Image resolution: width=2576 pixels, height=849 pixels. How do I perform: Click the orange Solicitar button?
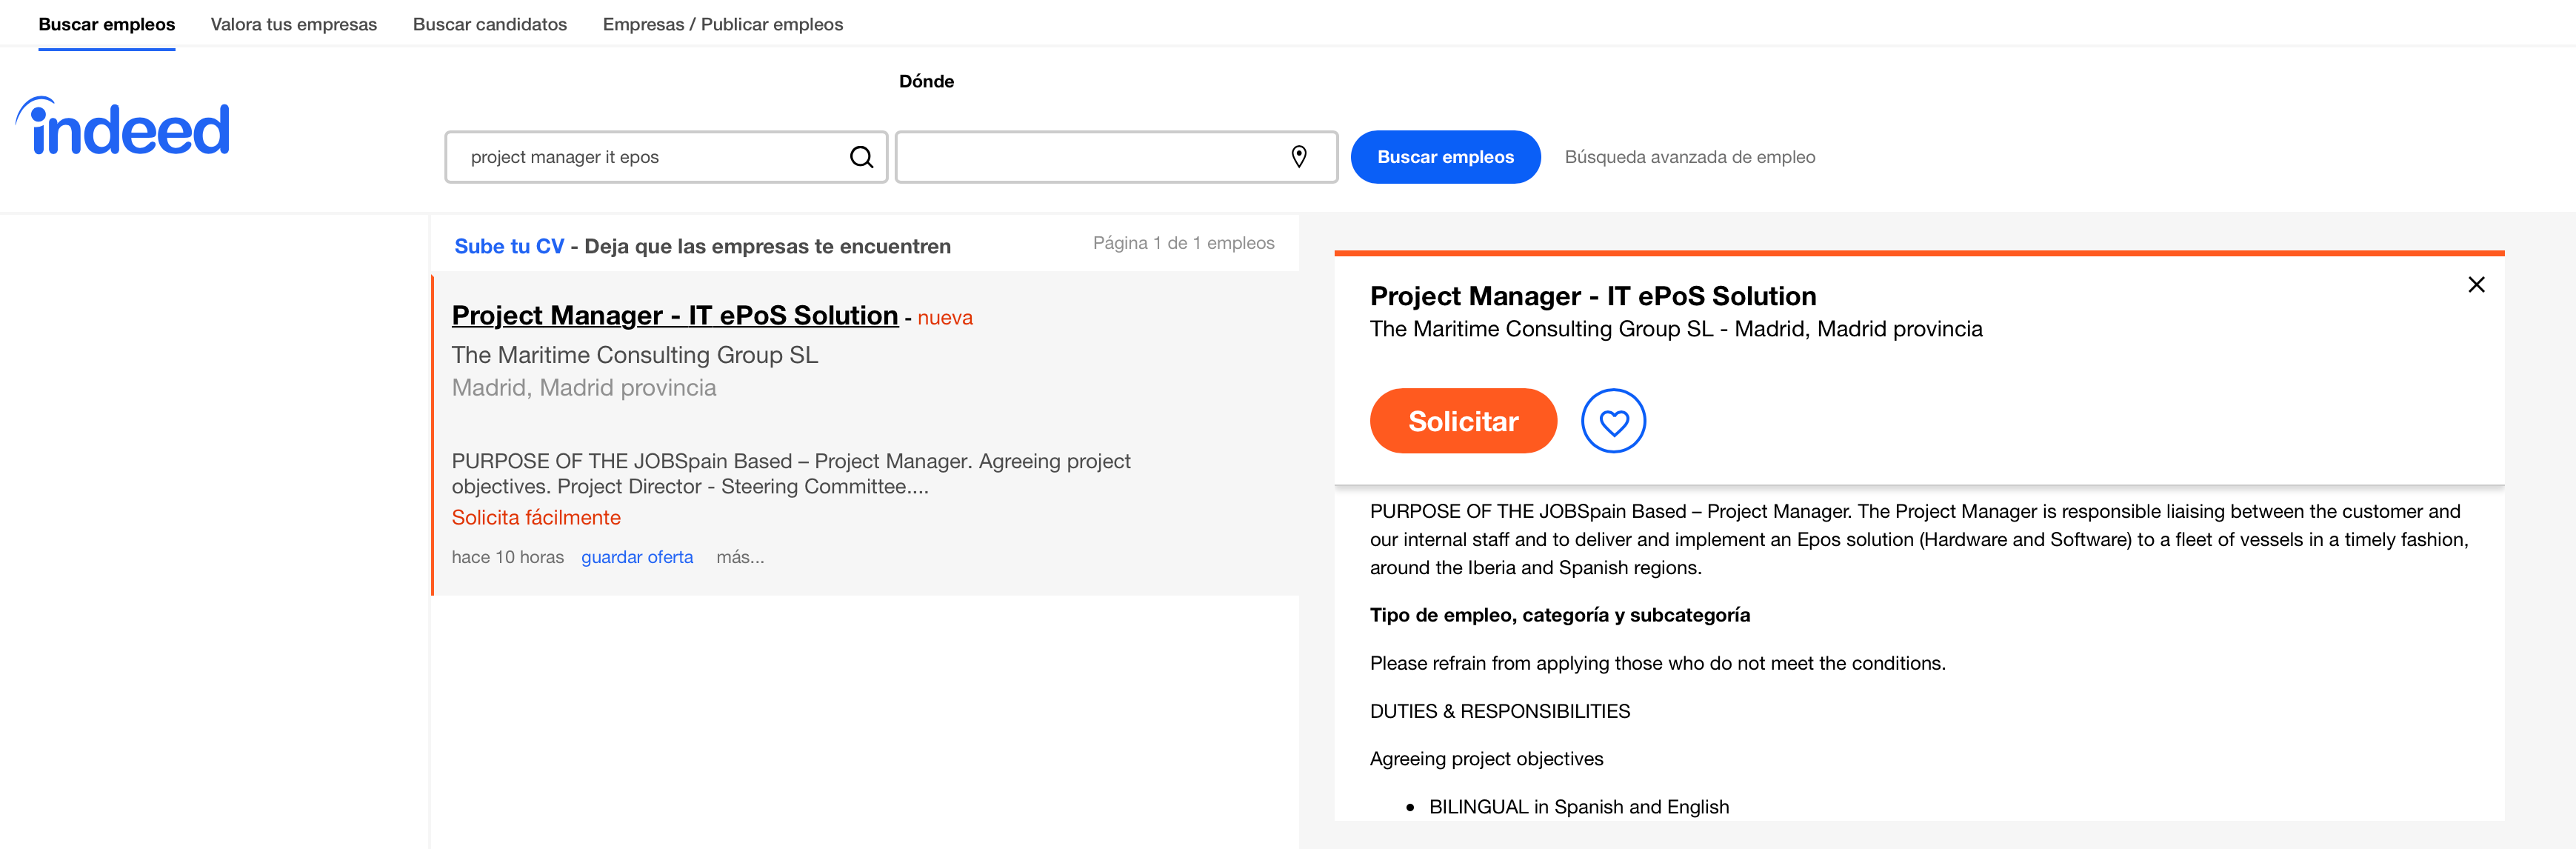pyautogui.click(x=1463, y=421)
